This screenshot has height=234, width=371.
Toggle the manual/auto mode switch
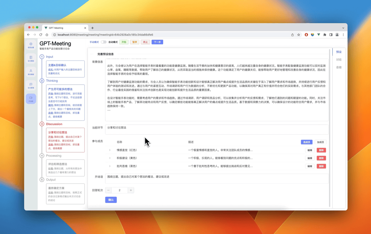click(104, 42)
